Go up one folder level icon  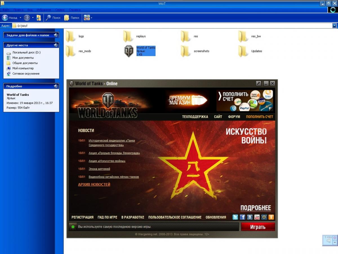click(39, 17)
